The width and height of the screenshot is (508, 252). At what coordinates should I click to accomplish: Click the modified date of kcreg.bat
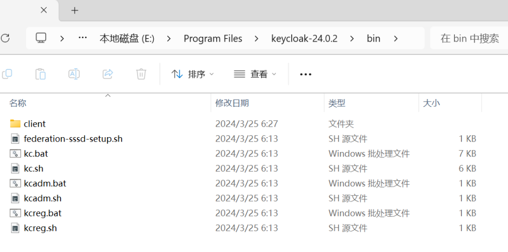(247, 213)
